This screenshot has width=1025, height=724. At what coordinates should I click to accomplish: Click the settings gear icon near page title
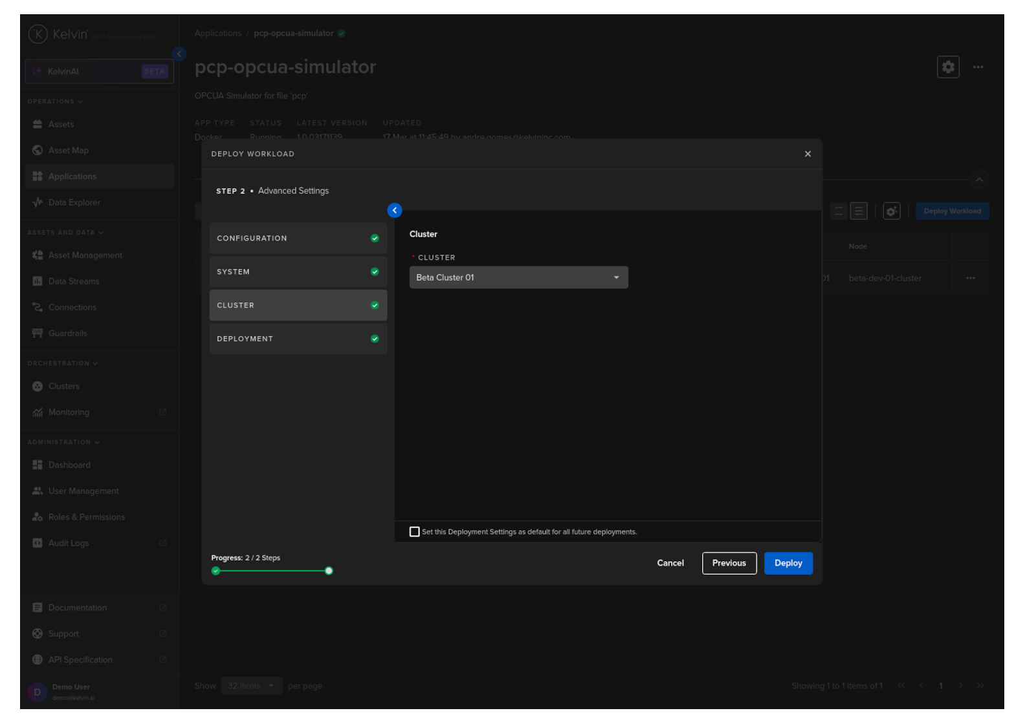(x=947, y=67)
